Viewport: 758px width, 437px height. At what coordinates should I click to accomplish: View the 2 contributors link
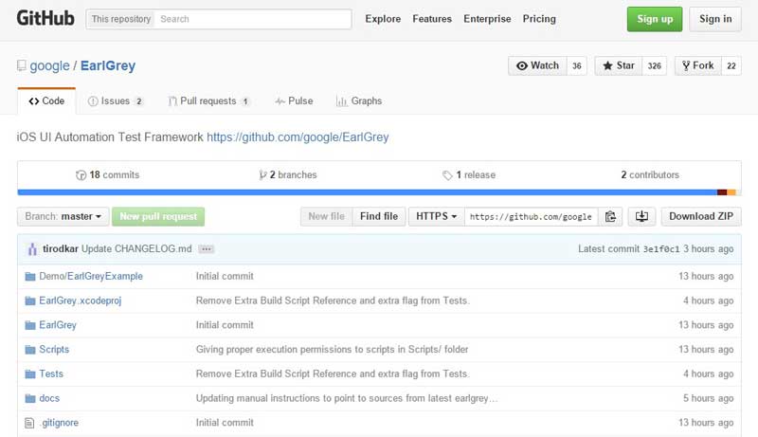point(650,175)
